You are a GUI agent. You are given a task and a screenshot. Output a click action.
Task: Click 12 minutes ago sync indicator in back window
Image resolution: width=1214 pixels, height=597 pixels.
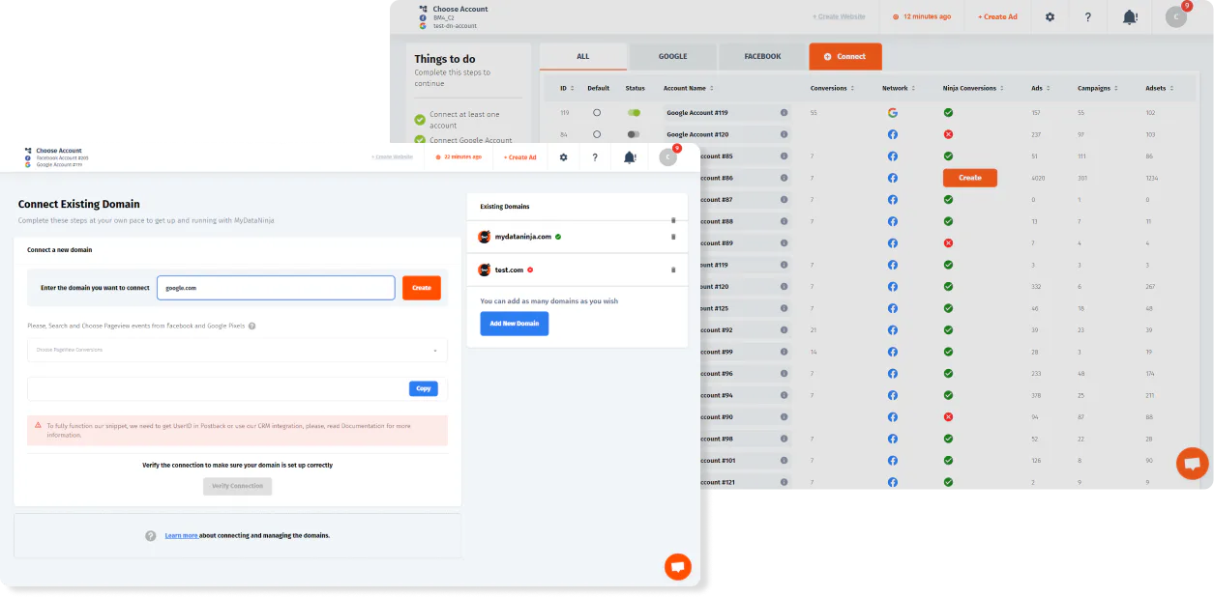922,17
